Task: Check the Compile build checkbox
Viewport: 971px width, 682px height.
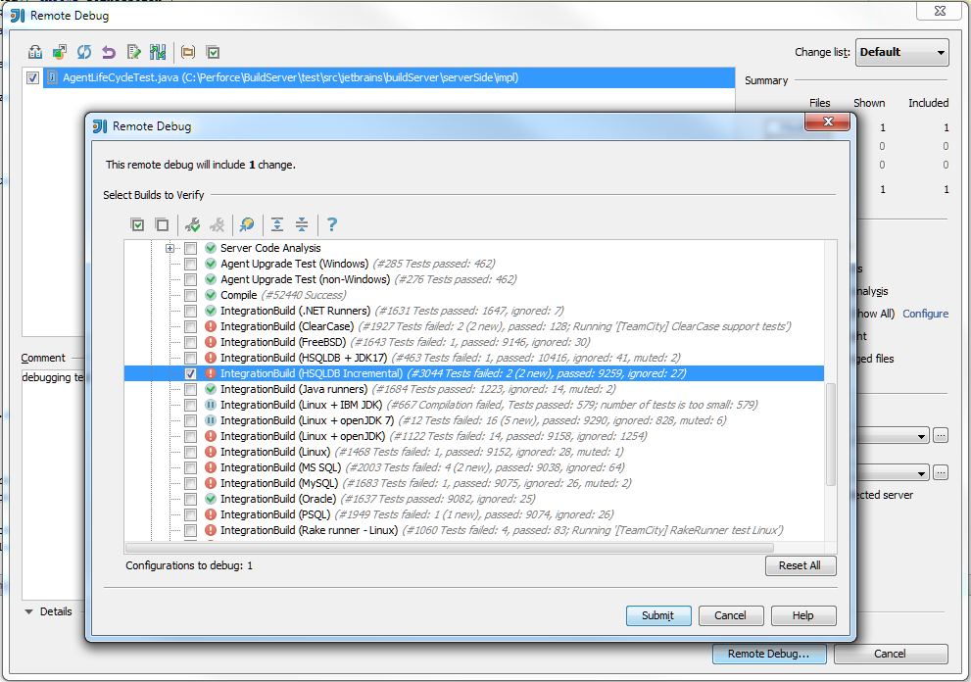Action: [x=189, y=294]
